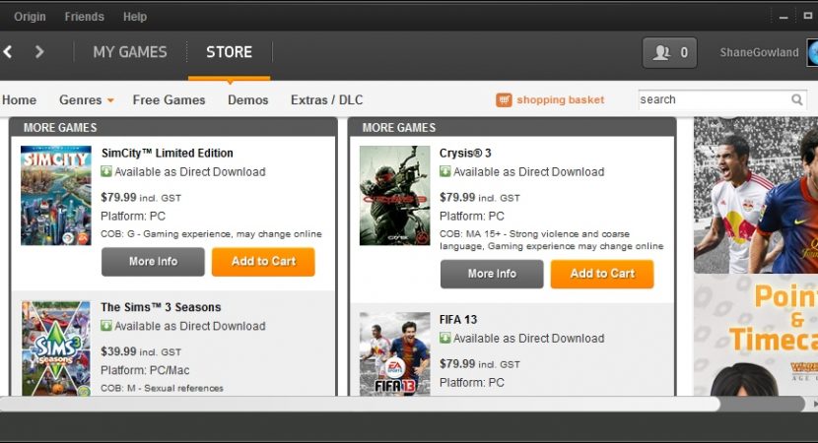Open the FIFA 13 cover thumbnail
The width and height of the screenshot is (818, 443).
click(394, 352)
